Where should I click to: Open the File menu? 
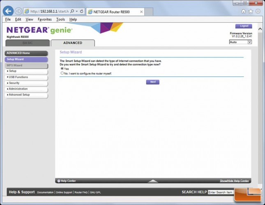tap(8, 19)
